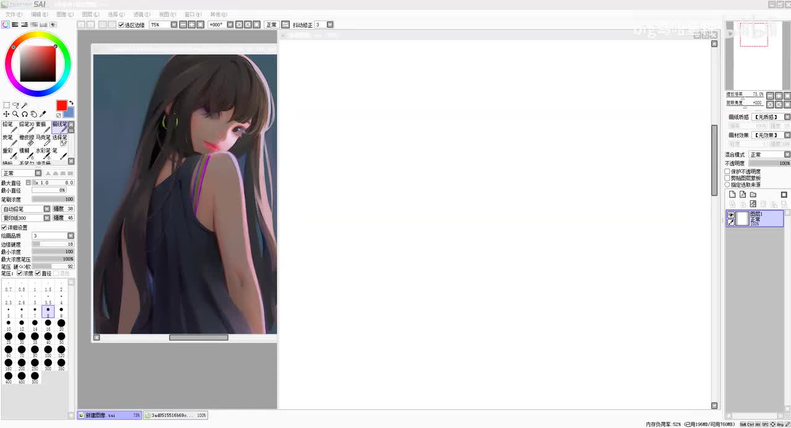Toggle the 直径 pressure checkbox
The height and width of the screenshot is (428, 791).
point(38,273)
